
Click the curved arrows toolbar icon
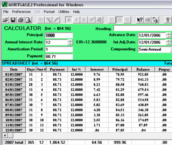tap(155, 20)
